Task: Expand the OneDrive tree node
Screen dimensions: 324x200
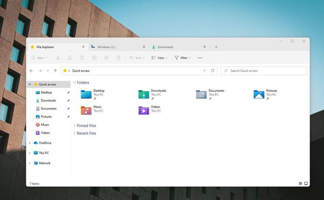Action: [30, 143]
